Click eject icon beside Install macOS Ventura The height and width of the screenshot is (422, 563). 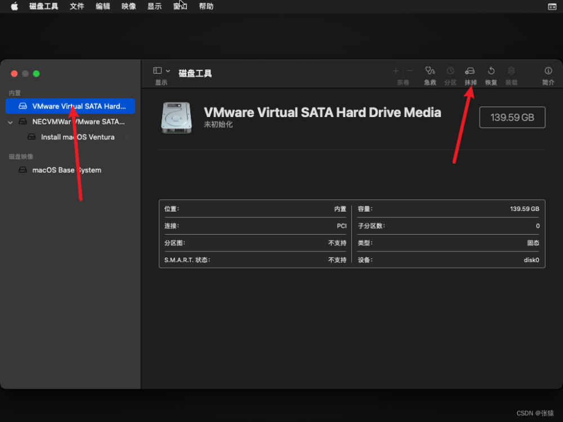127,137
